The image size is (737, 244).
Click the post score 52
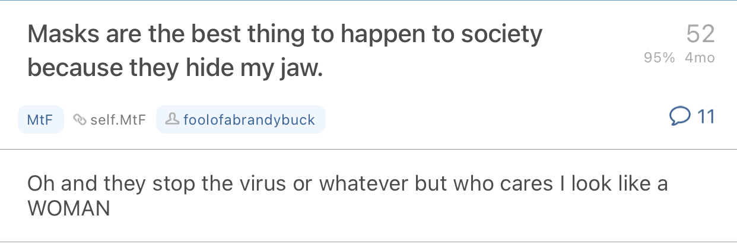(700, 34)
